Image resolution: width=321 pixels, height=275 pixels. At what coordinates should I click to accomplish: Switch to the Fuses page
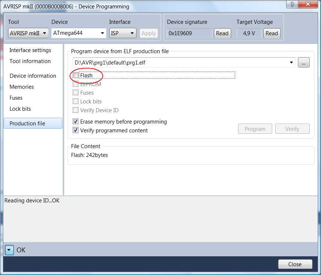pyautogui.click(x=16, y=98)
